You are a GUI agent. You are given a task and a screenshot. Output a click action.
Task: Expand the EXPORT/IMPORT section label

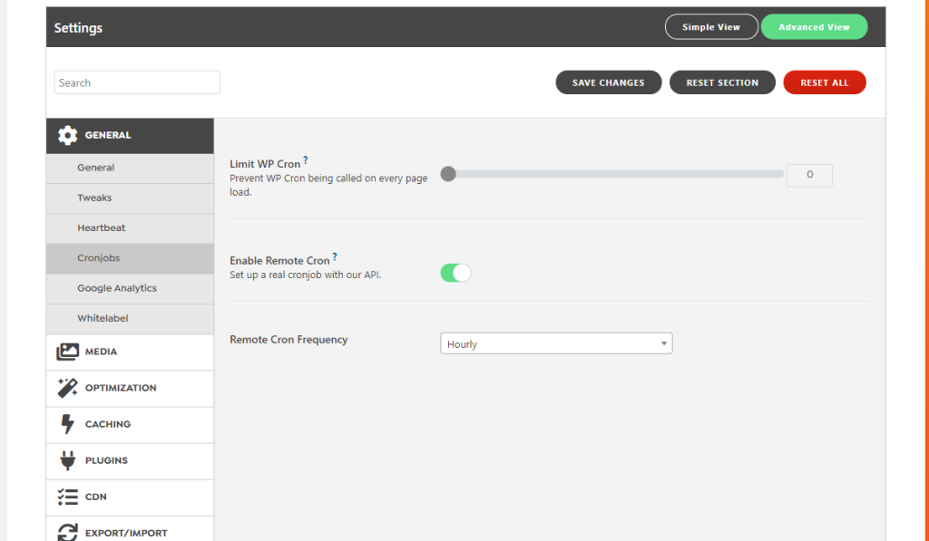coord(126,533)
